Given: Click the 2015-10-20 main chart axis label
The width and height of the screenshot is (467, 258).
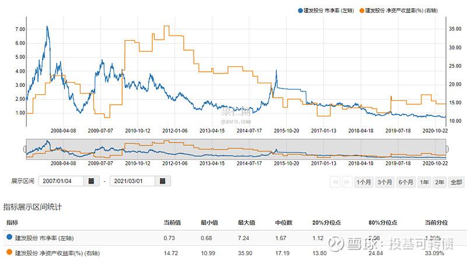Looking at the screenshot, I should 286,130.
